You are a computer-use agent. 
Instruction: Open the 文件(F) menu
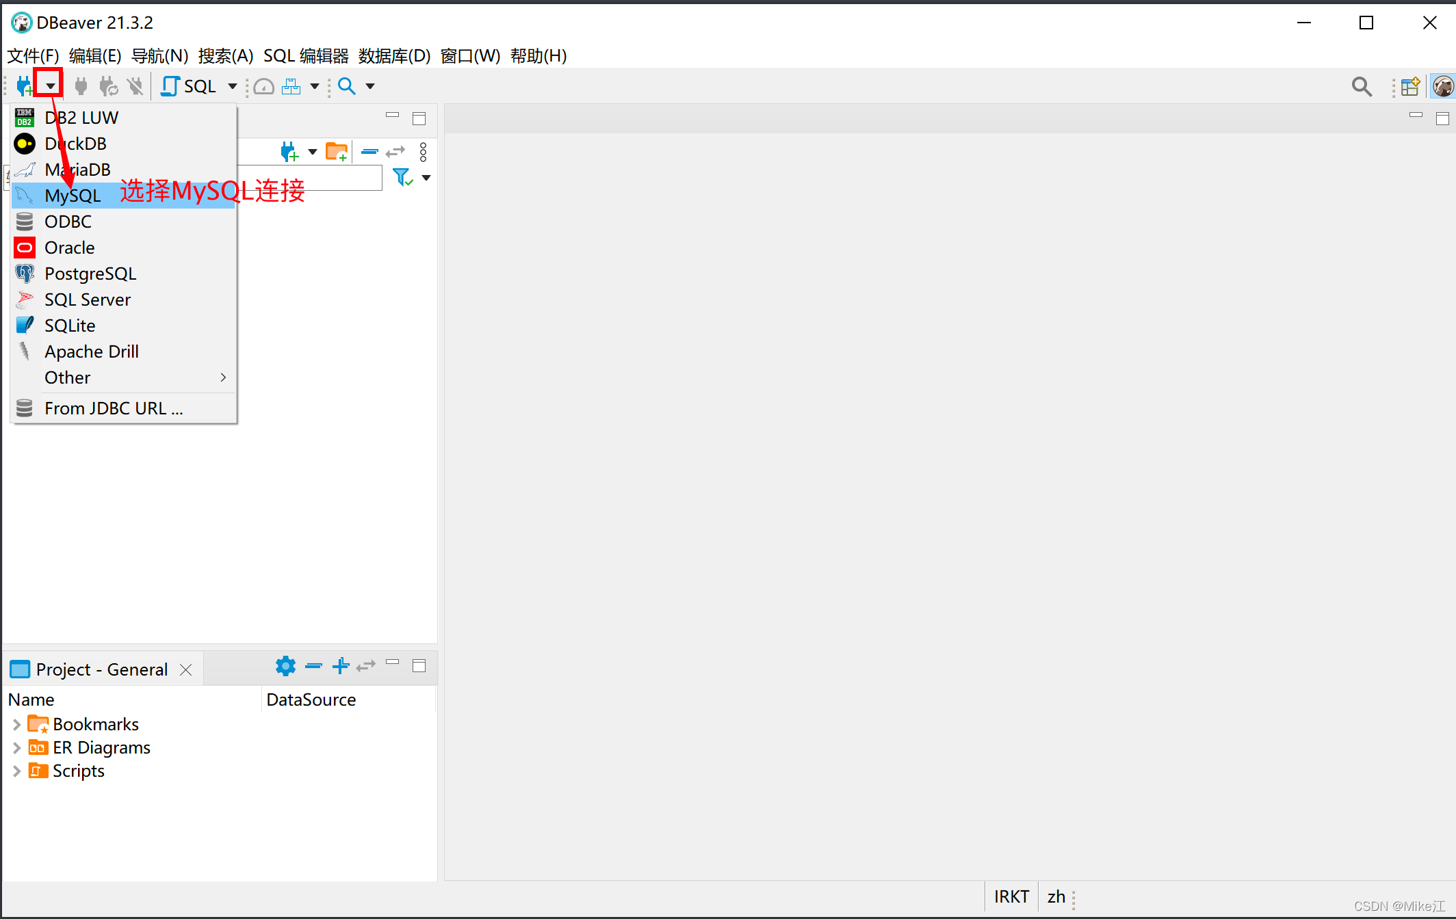tap(33, 55)
